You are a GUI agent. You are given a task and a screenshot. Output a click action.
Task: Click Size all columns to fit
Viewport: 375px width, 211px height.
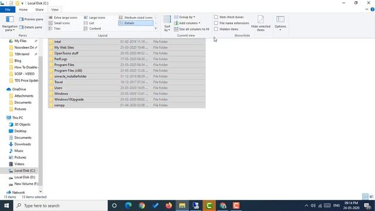[192, 29]
